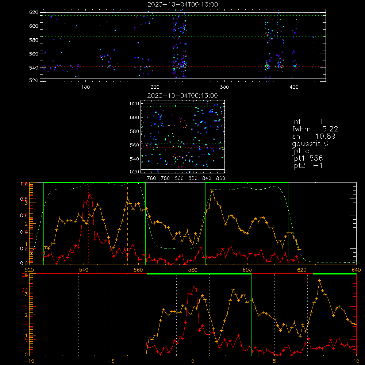Click x-axis label -10 on bottom plot
This screenshot has height=365, width=365.
tap(29, 361)
